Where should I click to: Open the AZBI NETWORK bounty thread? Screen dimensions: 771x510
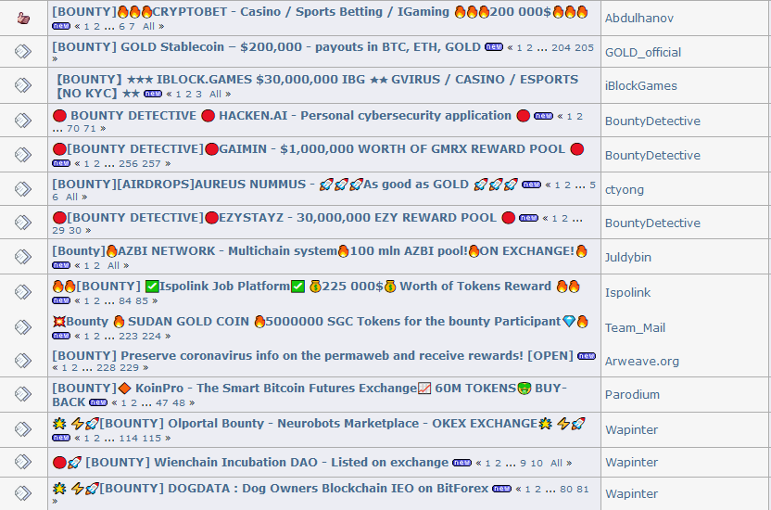pyautogui.click(x=320, y=251)
